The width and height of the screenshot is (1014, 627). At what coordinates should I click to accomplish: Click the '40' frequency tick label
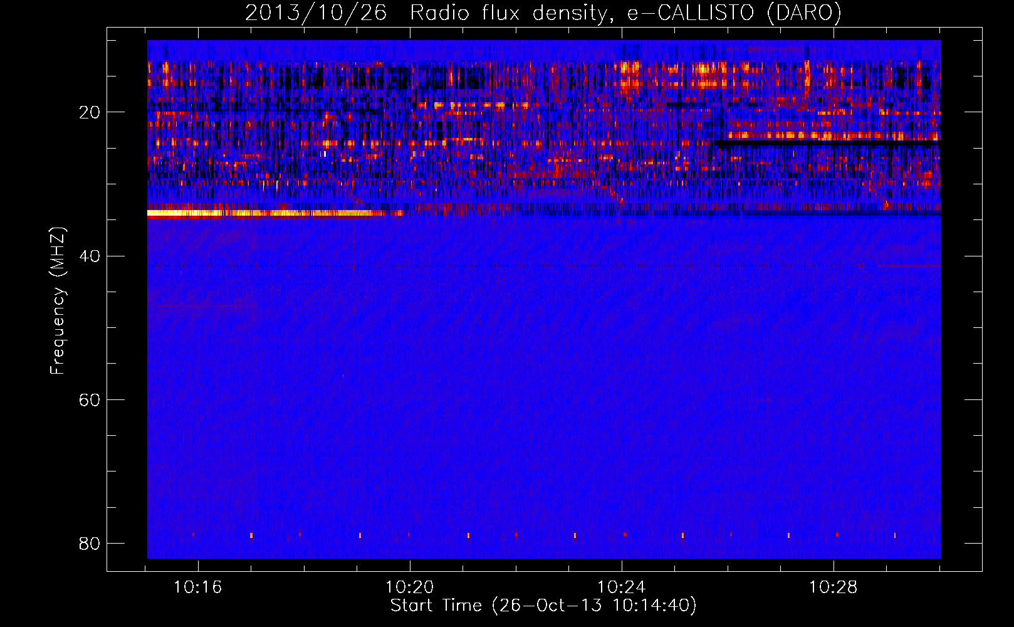click(x=90, y=256)
